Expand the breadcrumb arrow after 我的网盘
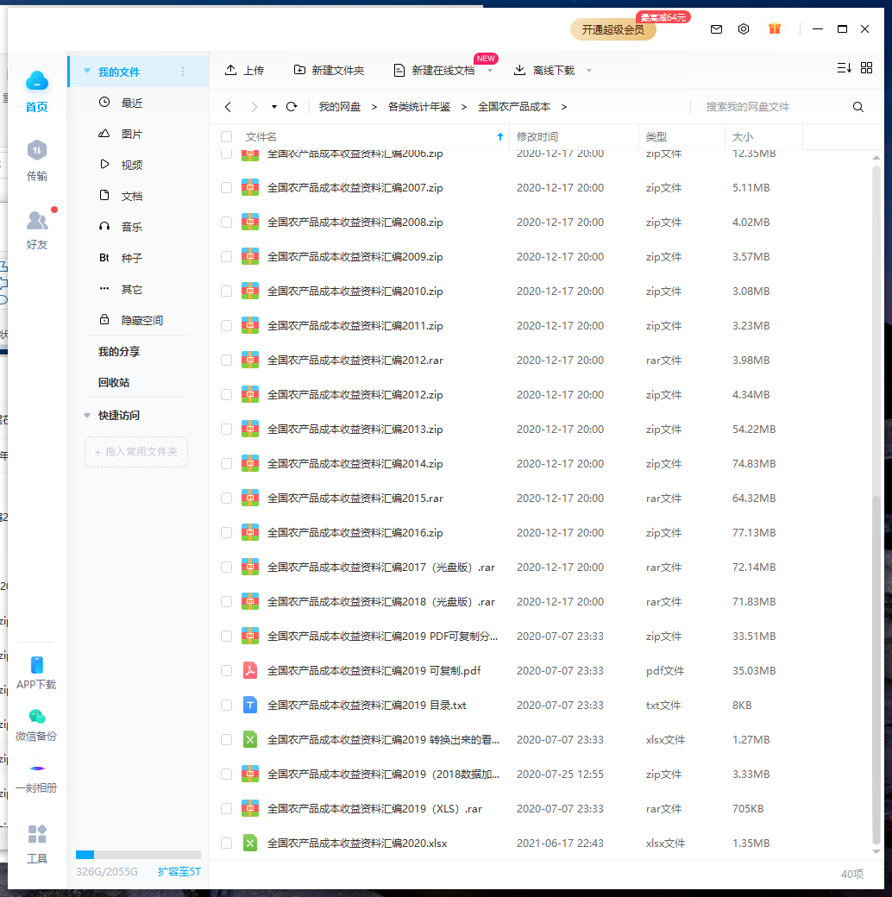Screen dimensions: 892x897 click(374, 107)
